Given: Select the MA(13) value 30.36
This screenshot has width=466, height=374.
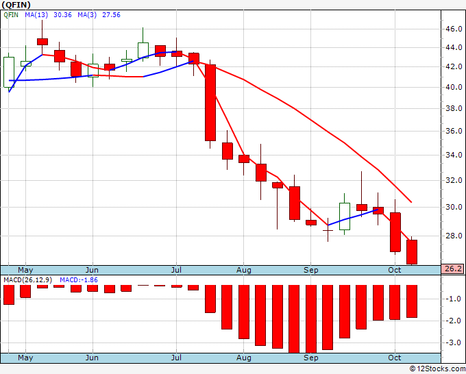Looking at the screenshot, I should [62, 15].
